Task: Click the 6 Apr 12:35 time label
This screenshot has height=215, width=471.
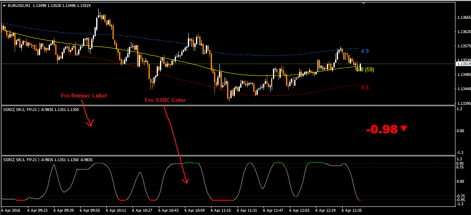Action: 352,211
